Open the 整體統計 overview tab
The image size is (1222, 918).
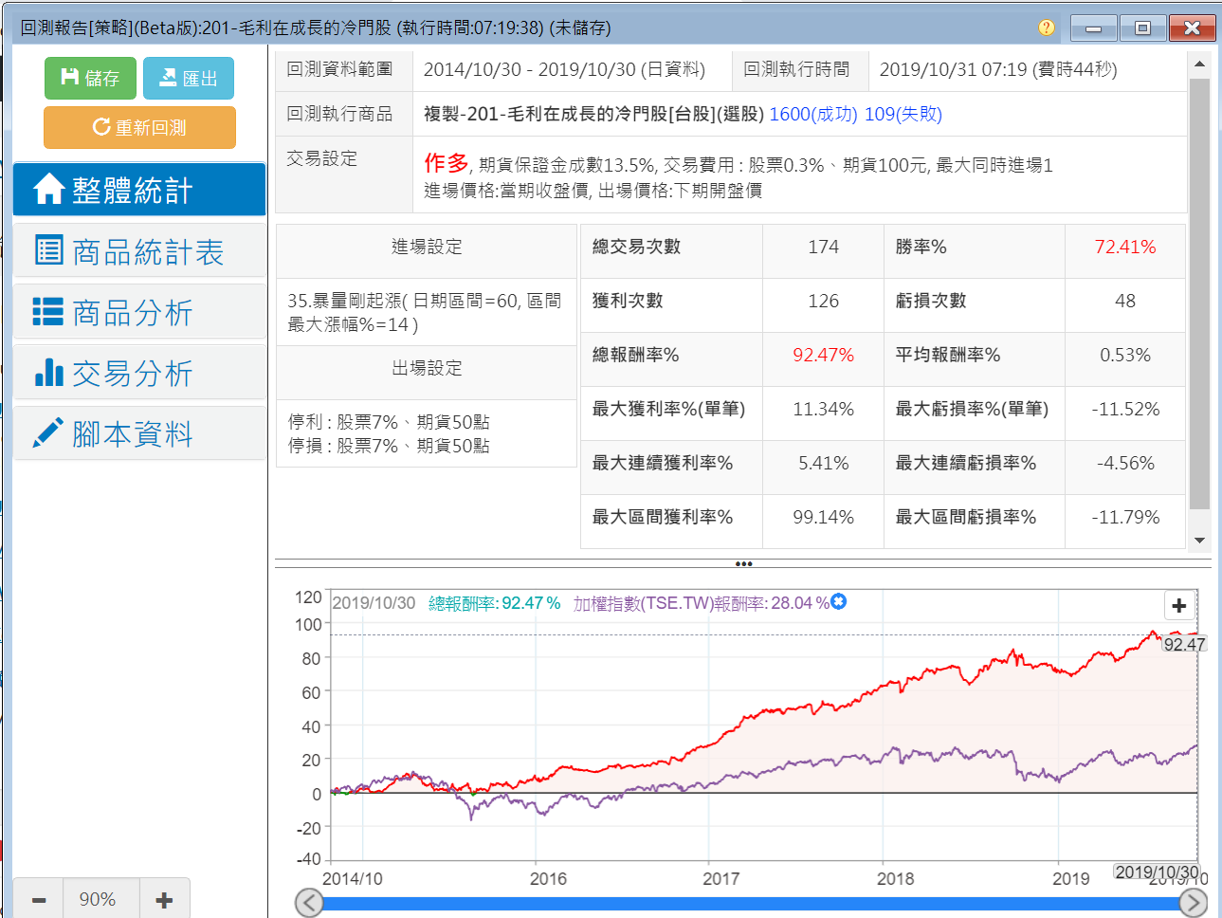[x=139, y=190]
